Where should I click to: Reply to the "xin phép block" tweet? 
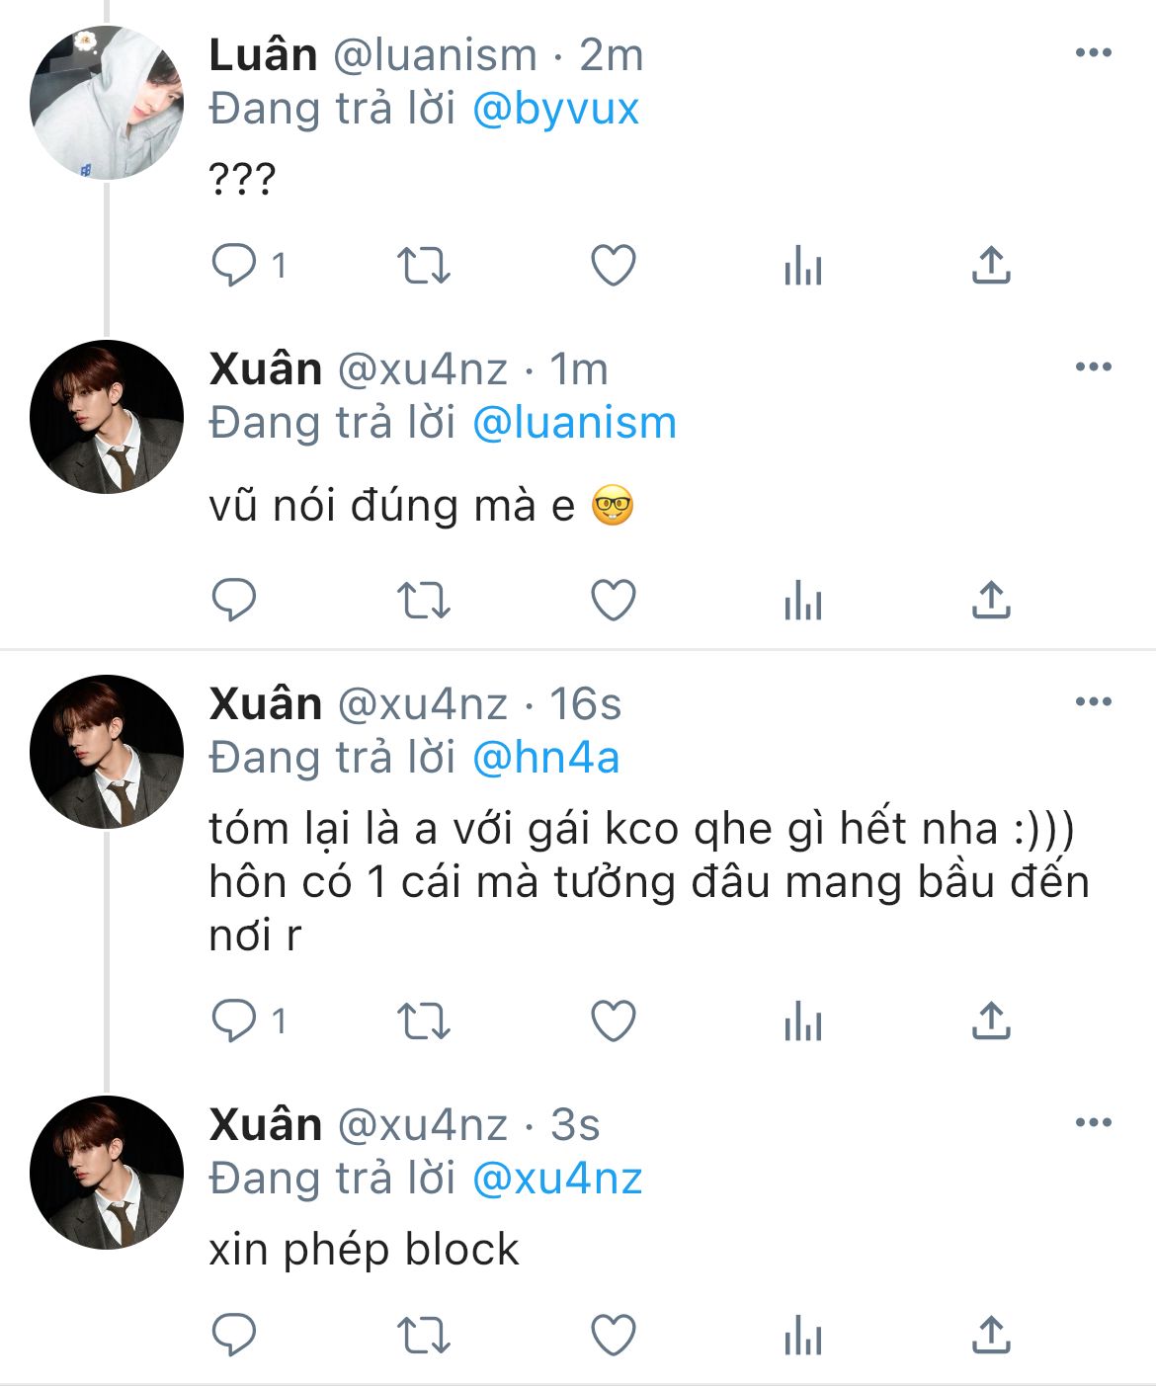pyautogui.click(x=234, y=1336)
